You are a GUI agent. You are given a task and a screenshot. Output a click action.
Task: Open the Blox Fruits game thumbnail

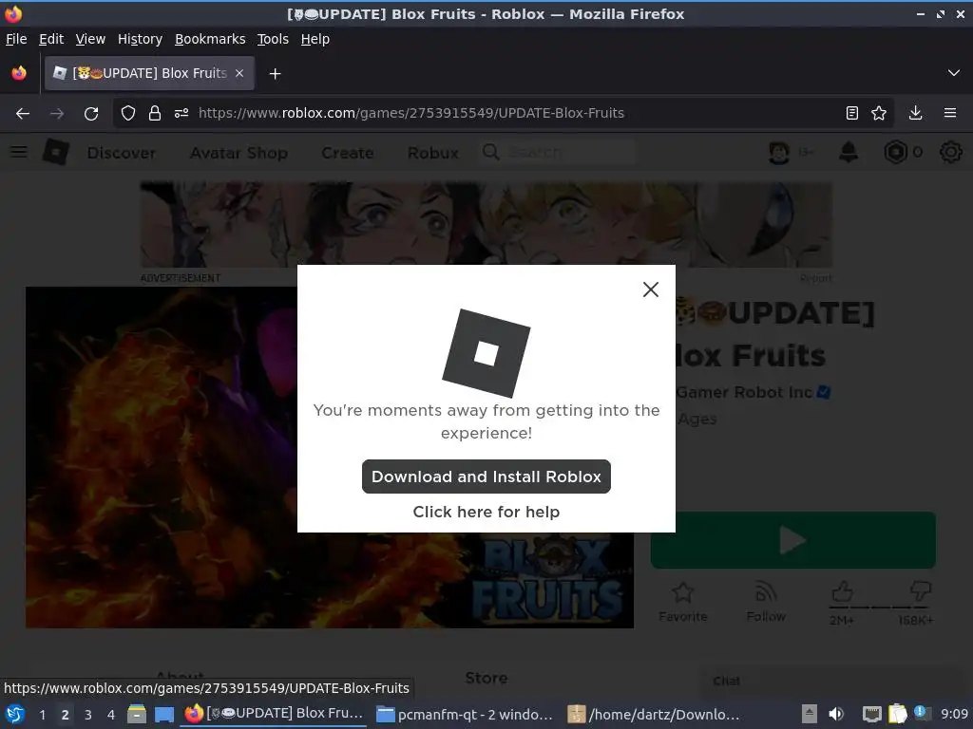pyautogui.click(x=330, y=458)
